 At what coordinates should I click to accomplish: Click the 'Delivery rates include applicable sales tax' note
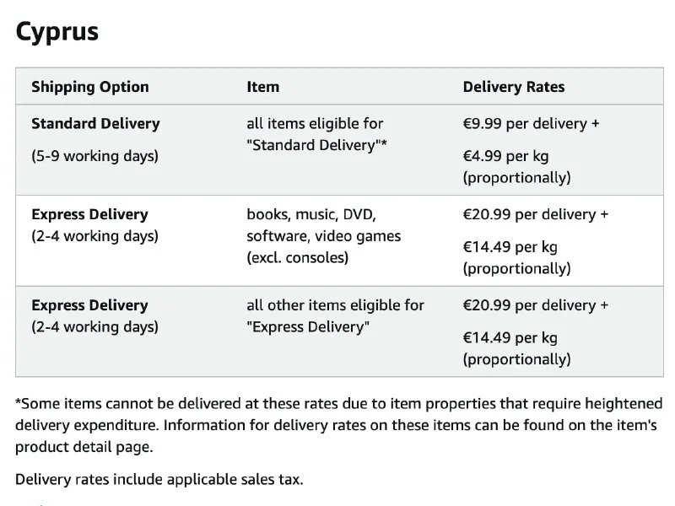159,480
